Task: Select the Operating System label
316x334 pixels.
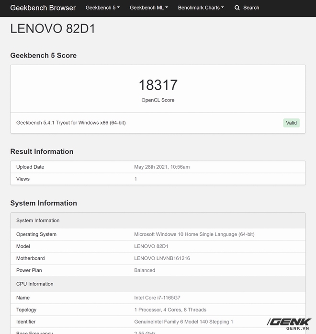Action: click(x=36, y=234)
